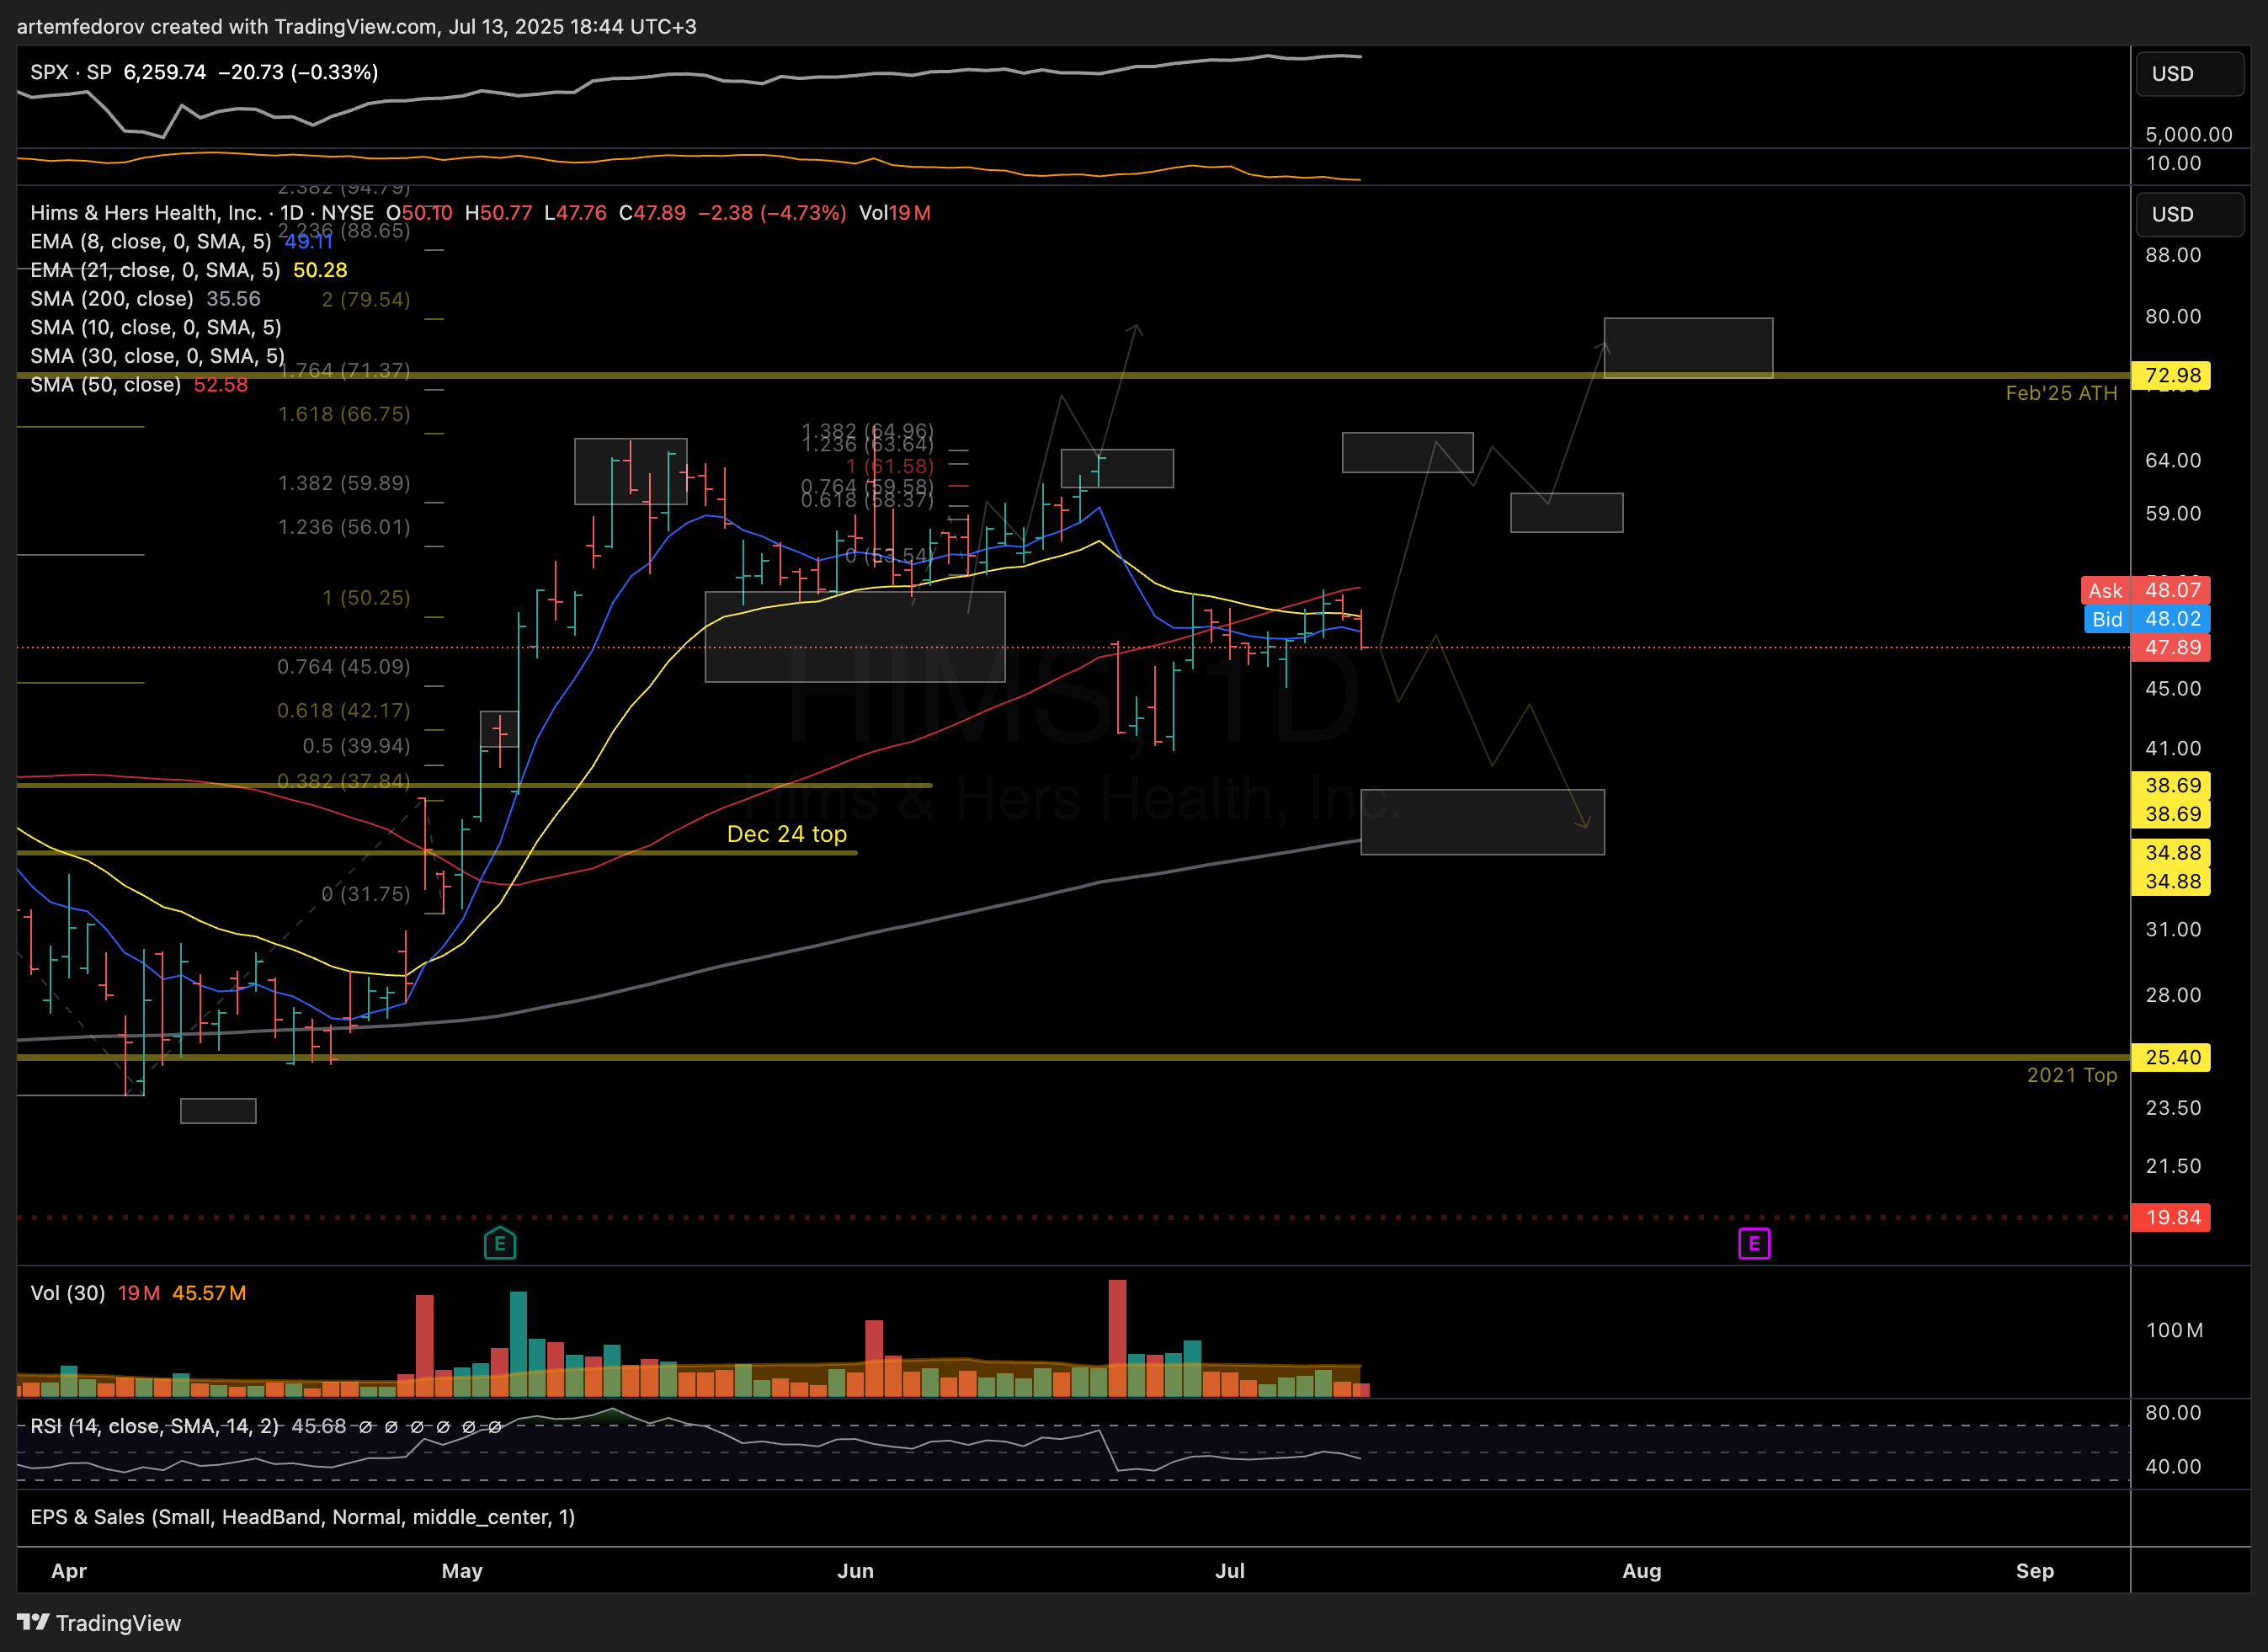Screen dimensions: 2268x1652
Task: Click the Dec 24 top text annotation
Action: [x=787, y=834]
